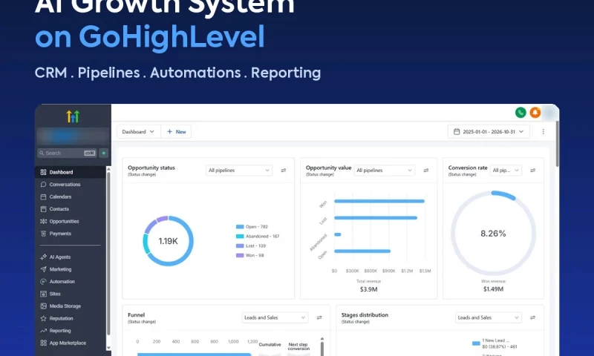Click the Contacts icon in sidebar

43,209
